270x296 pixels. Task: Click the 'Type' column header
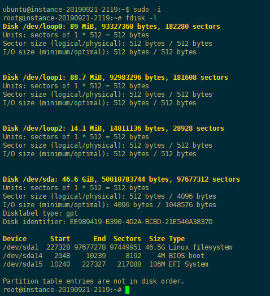click(177, 239)
